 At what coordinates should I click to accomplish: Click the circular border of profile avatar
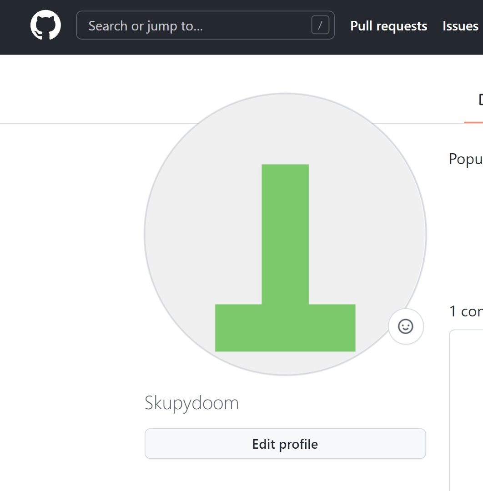pos(145,234)
